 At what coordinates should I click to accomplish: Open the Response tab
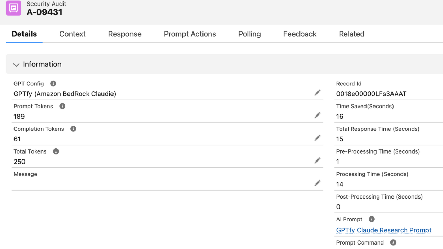125,34
